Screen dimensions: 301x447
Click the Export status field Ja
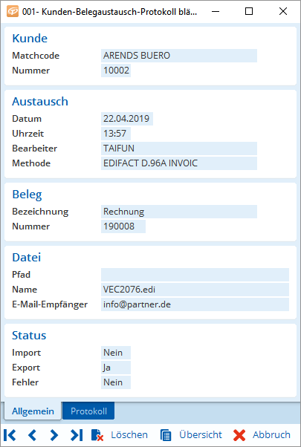coord(116,368)
